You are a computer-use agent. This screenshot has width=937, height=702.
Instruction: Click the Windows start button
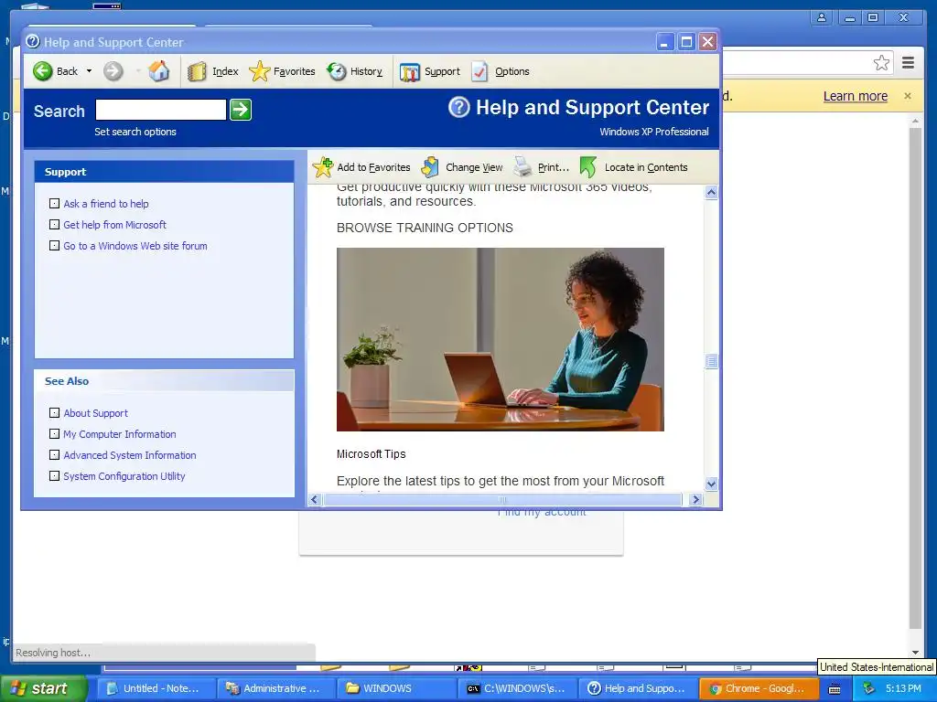(x=43, y=688)
